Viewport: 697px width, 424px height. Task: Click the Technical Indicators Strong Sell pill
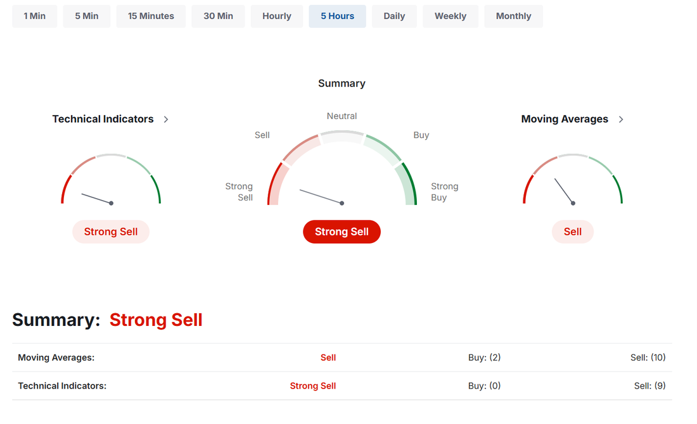pyautogui.click(x=111, y=232)
